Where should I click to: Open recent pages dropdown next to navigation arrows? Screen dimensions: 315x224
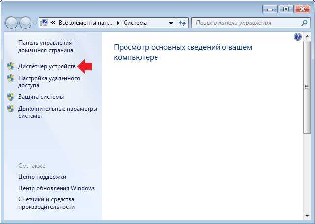35,23
